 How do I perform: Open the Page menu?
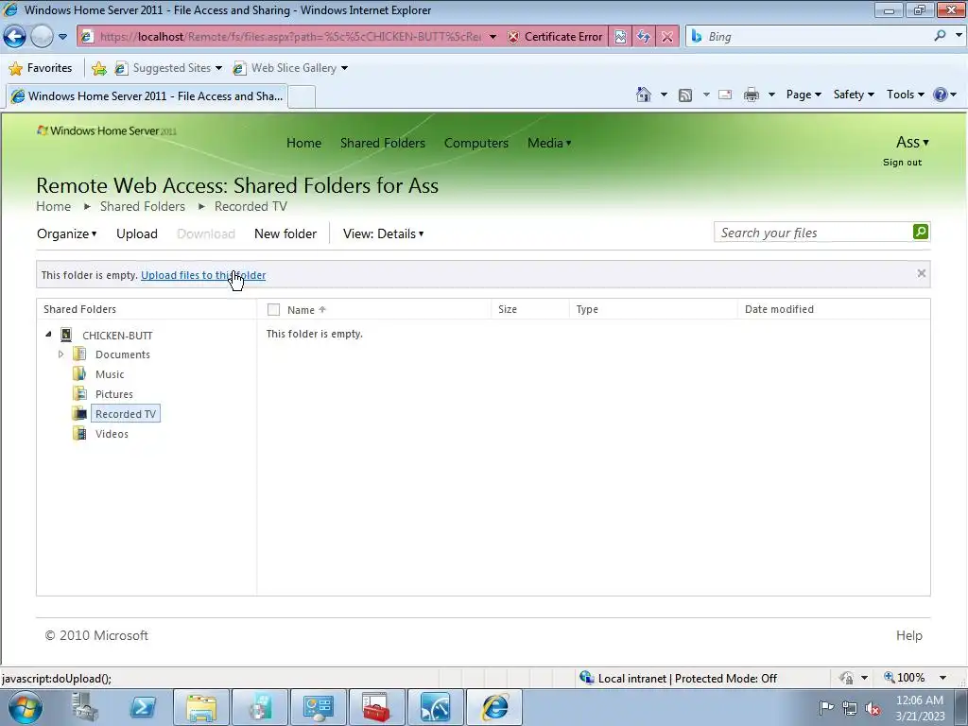(804, 95)
